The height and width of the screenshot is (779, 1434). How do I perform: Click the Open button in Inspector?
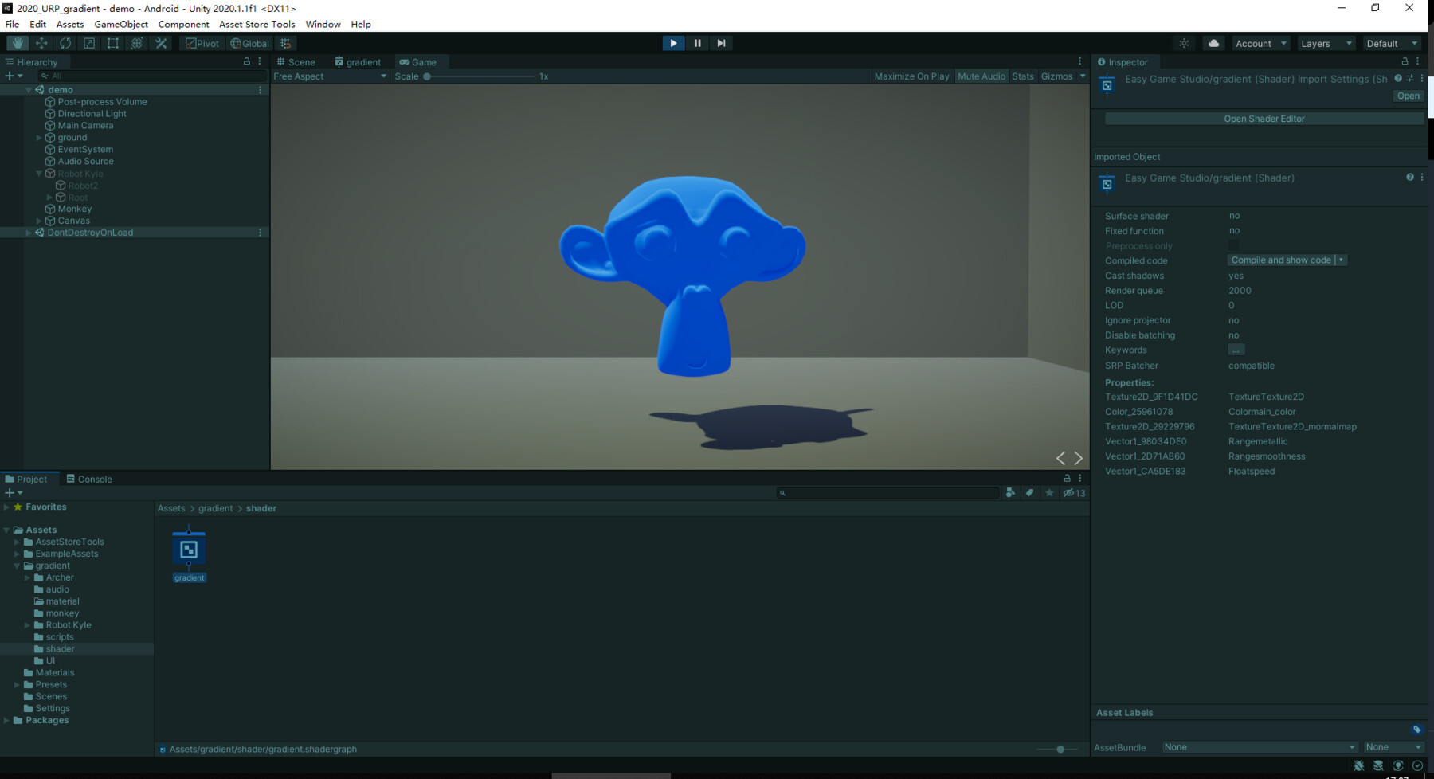click(1408, 96)
